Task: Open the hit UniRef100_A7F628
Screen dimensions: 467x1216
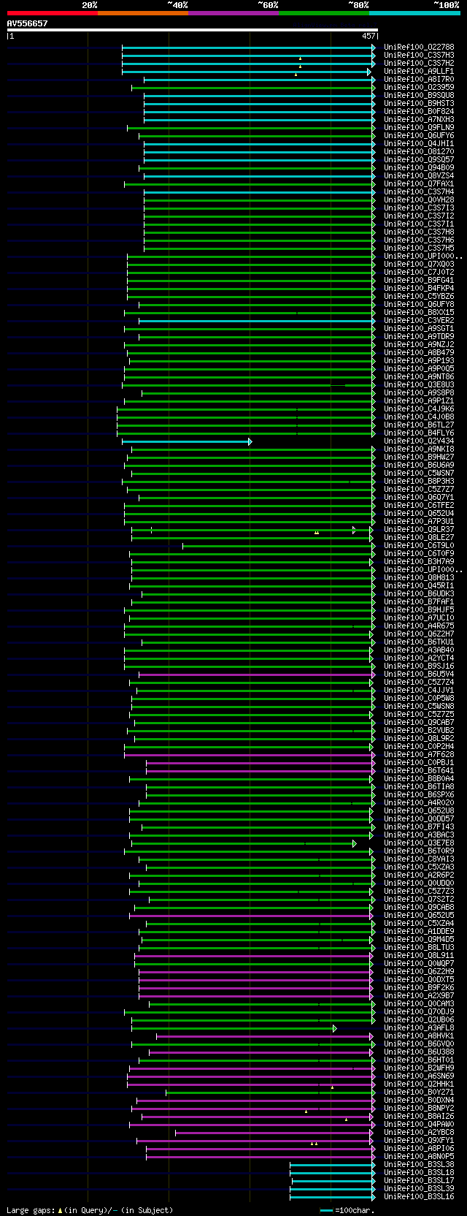Action: pyautogui.click(x=419, y=755)
